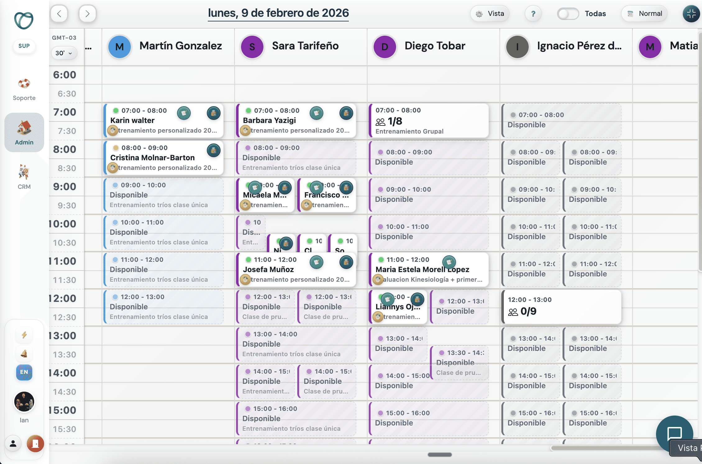Click the date title lunes 9 de febrero
Screen dimensions: 702x464
[278, 13]
